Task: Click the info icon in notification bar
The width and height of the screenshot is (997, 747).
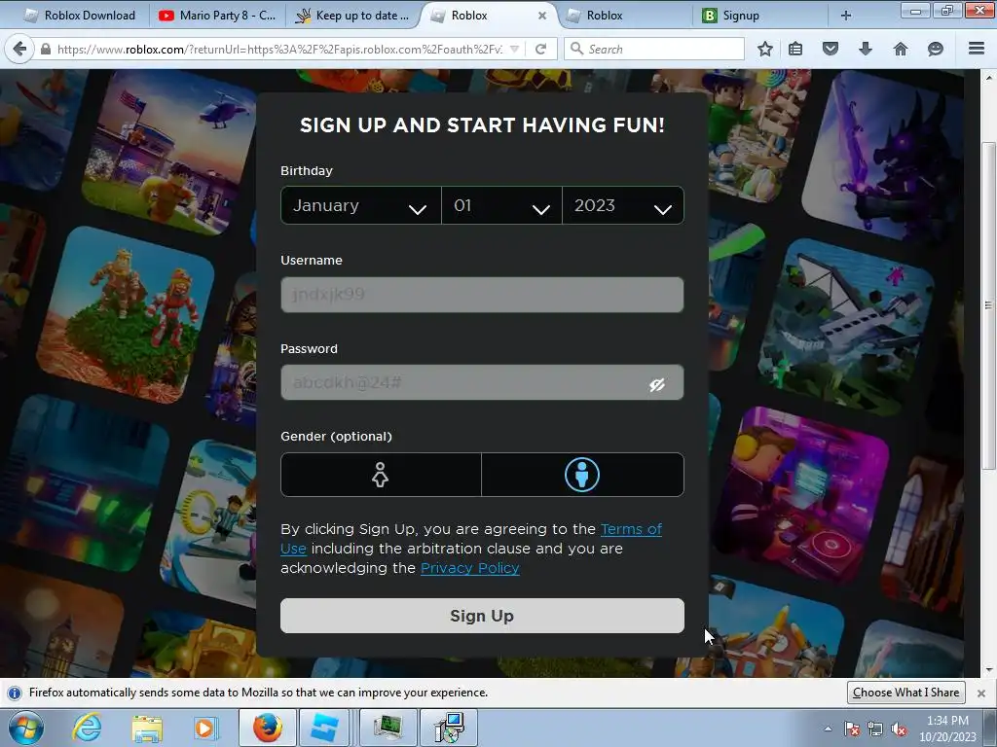Action: (x=15, y=693)
